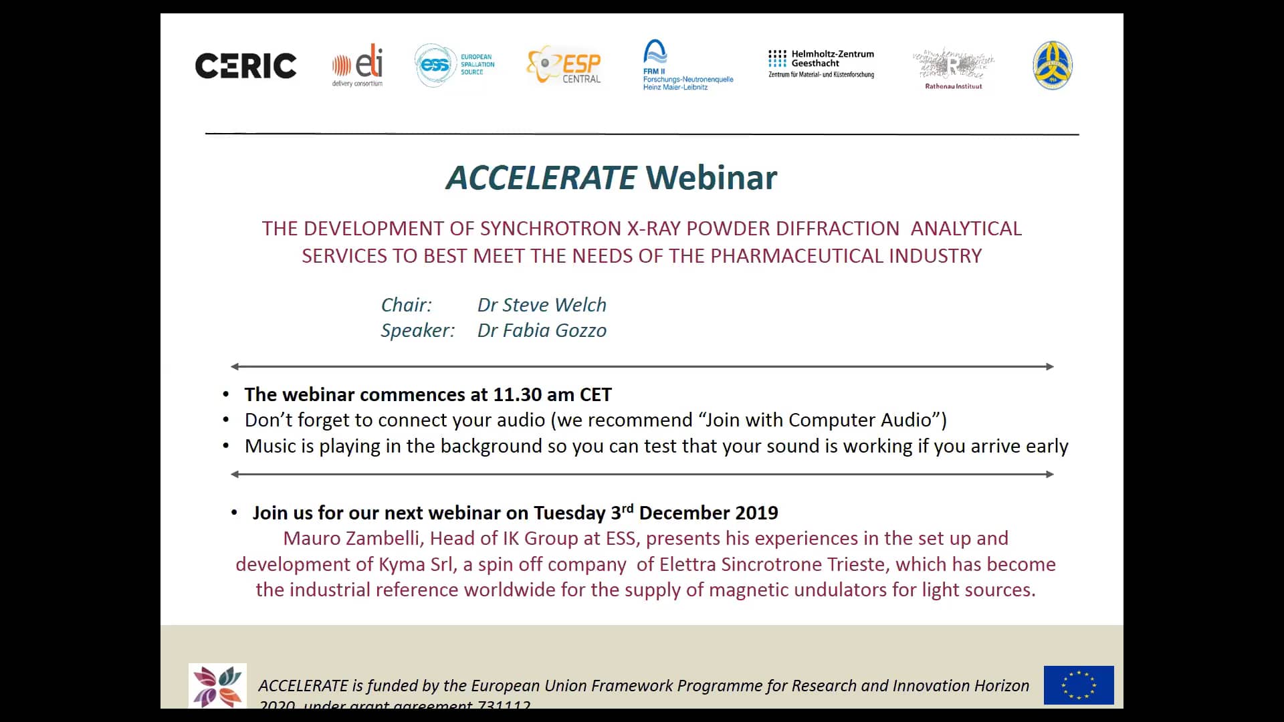Click the round blue and yellow emblem
Screen dimensions: 1284x722
point(1053,66)
